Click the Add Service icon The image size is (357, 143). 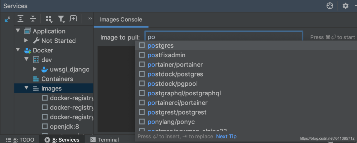(x=73, y=19)
